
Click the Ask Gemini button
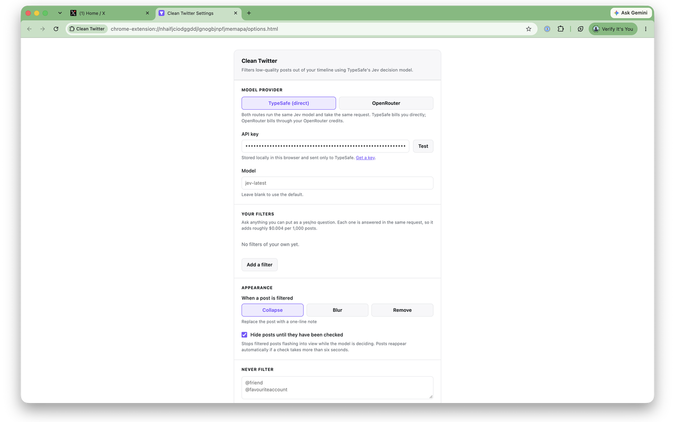tap(631, 13)
